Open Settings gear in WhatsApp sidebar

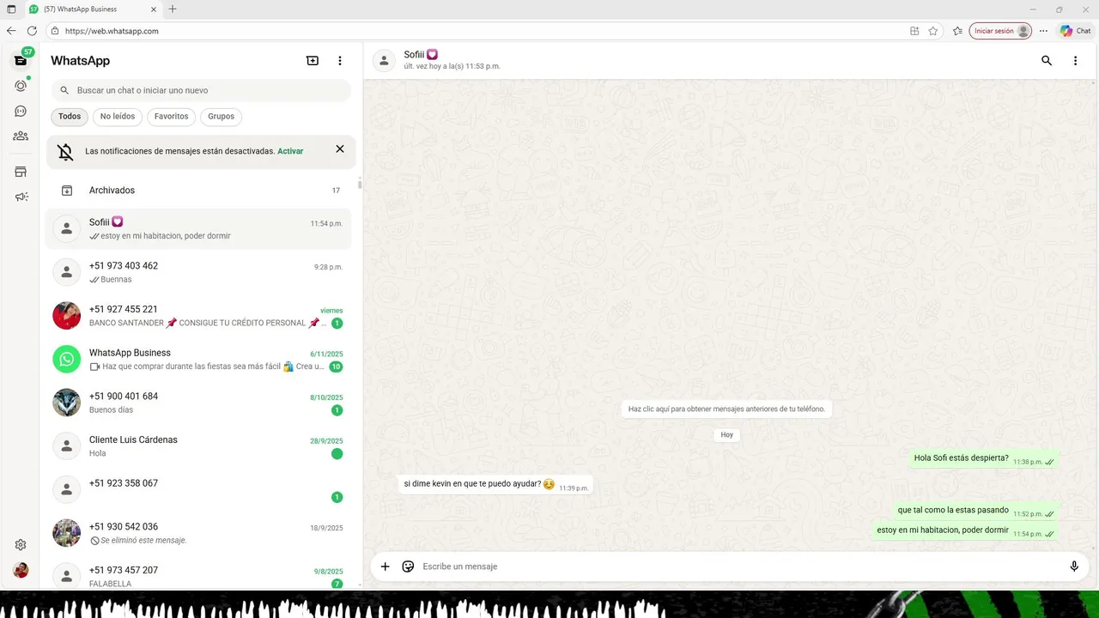click(21, 545)
